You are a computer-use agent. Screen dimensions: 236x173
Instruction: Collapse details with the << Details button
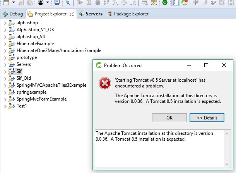click(x=207, y=118)
